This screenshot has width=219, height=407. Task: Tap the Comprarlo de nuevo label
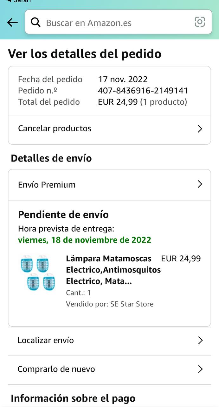click(x=56, y=369)
